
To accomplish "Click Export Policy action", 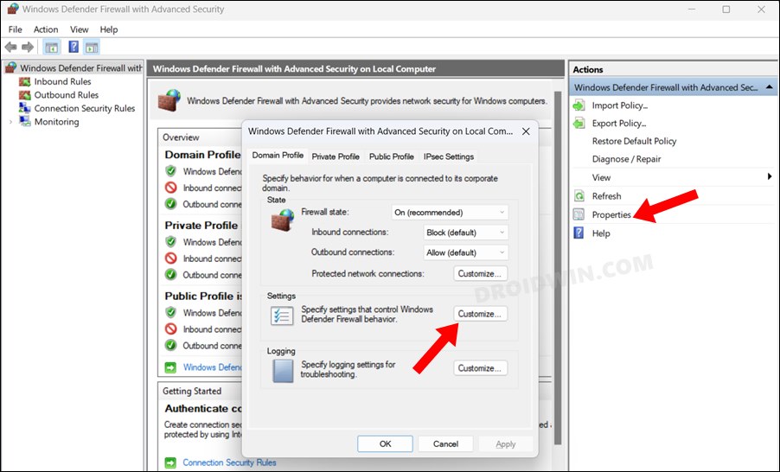I will point(619,124).
